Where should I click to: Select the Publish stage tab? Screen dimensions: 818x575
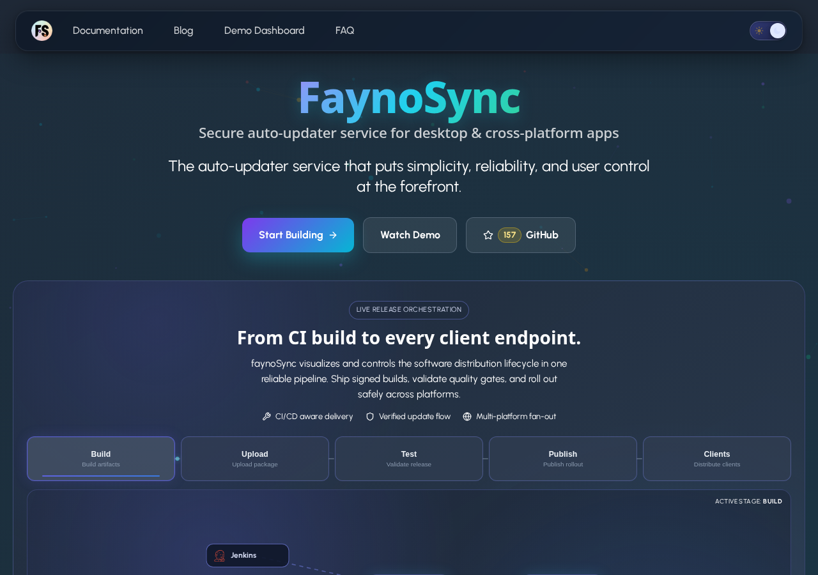pos(563,459)
